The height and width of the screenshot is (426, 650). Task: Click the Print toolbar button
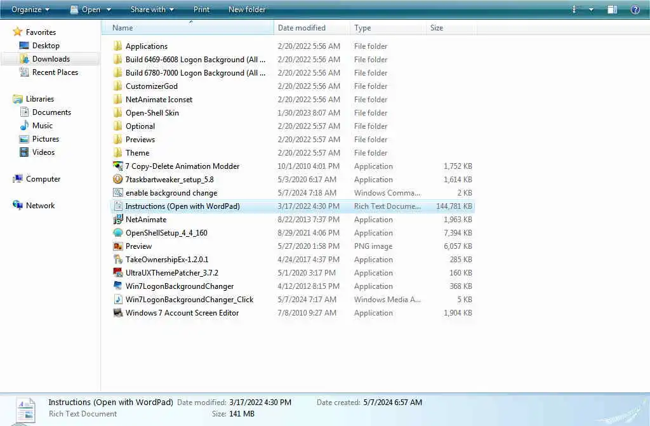[201, 9]
